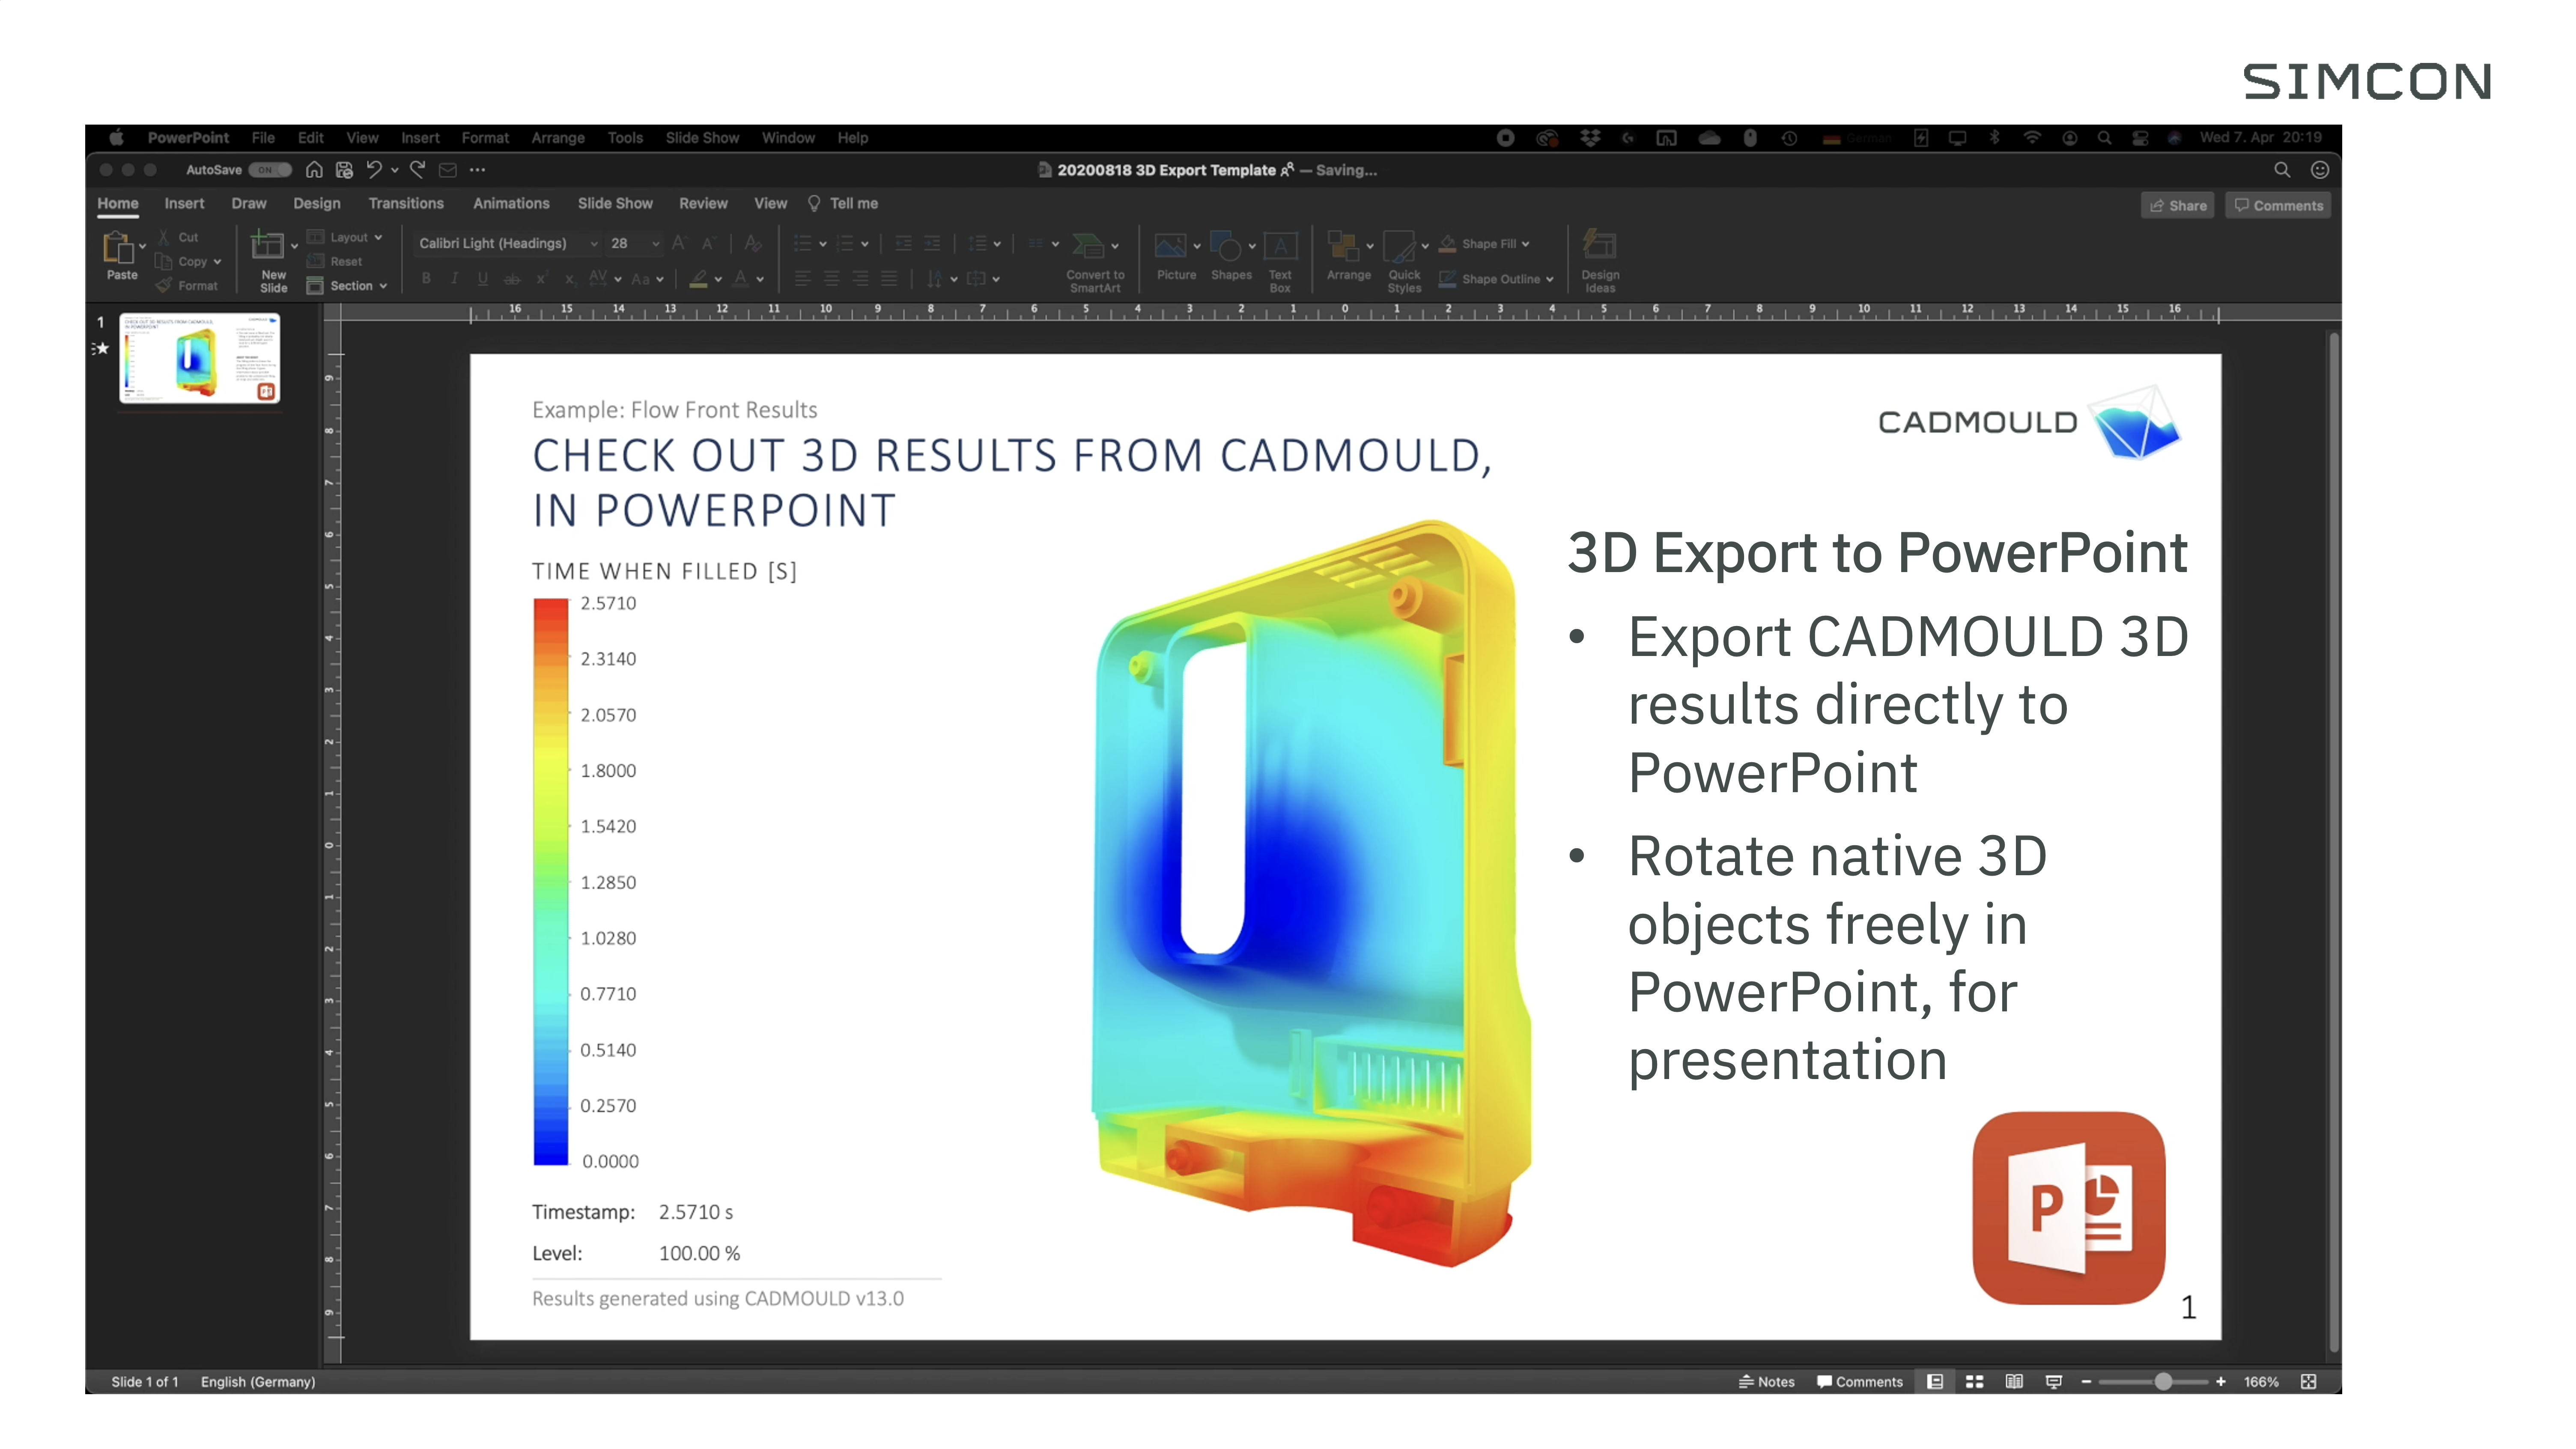Switch to the Transitions ribbon tab
This screenshot has height=1449, width=2576.
coord(405,203)
